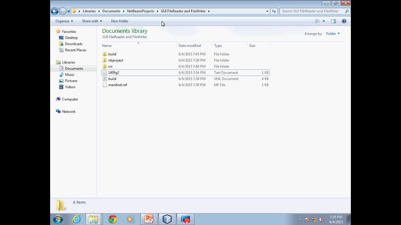
Task: Expand arrow after the NetBeansProjects breadcrumb
Action: [x=157, y=11]
